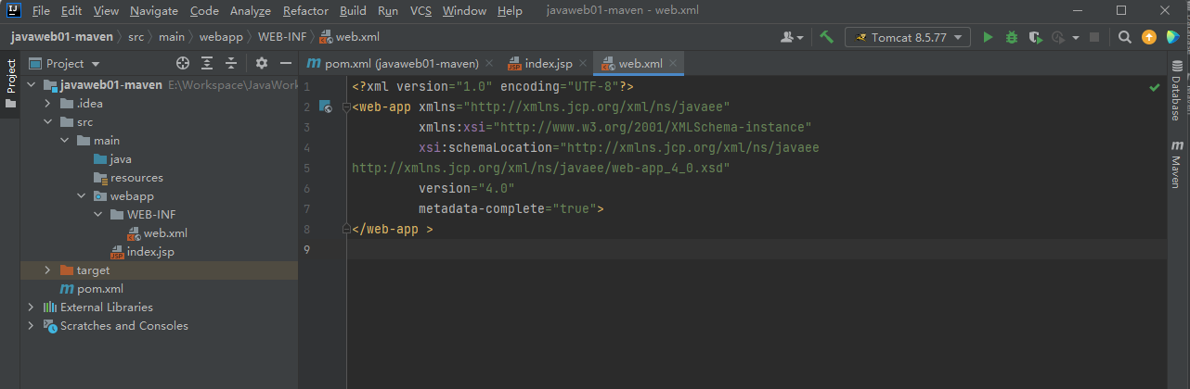Image resolution: width=1190 pixels, height=389 pixels.
Task: Start debugging with the green bug icon
Action: tap(1012, 37)
